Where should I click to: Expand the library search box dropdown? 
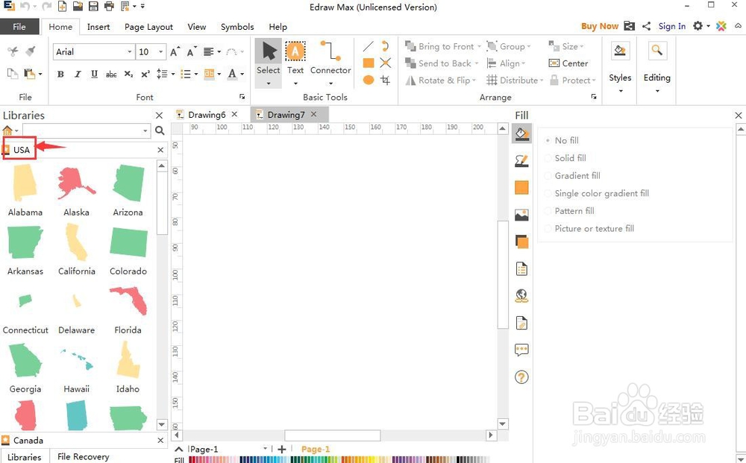[x=145, y=130]
